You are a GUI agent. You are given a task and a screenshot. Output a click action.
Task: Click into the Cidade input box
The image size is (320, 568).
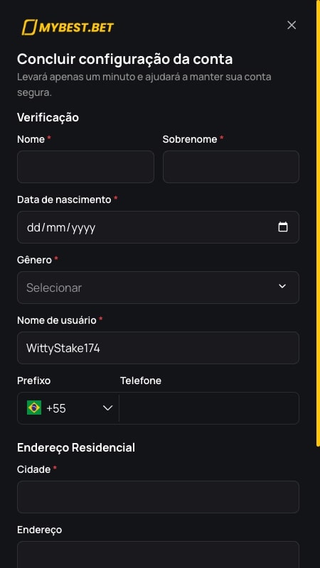(x=158, y=497)
